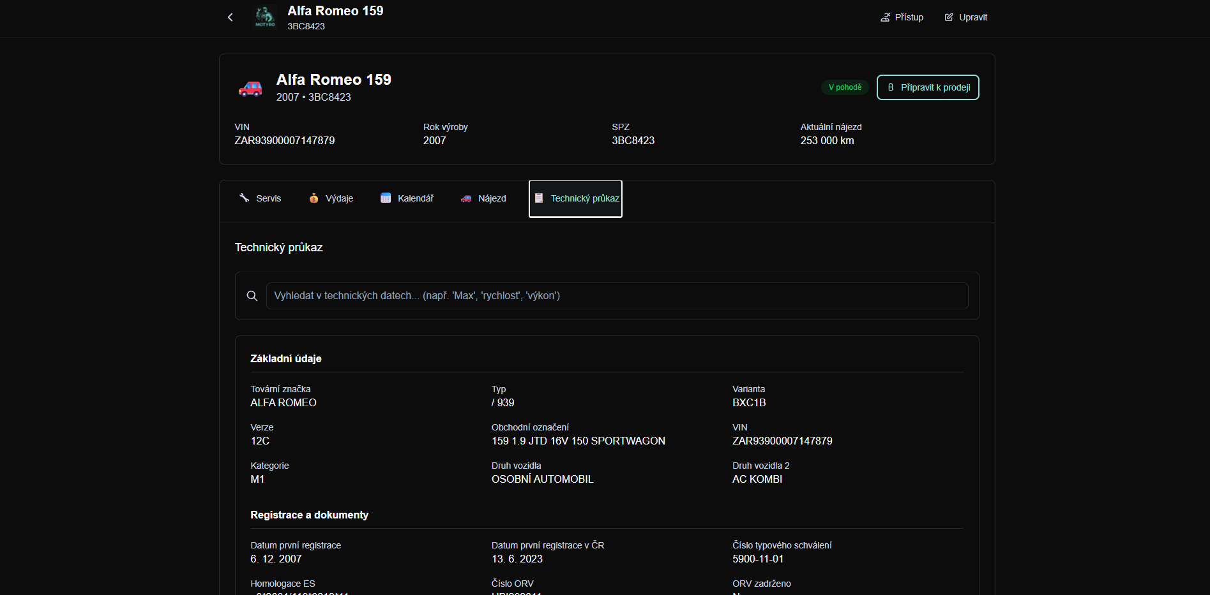Click the search magnifier icon
The height and width of the screenshot is (595, 1210).
tap(252, 296)
